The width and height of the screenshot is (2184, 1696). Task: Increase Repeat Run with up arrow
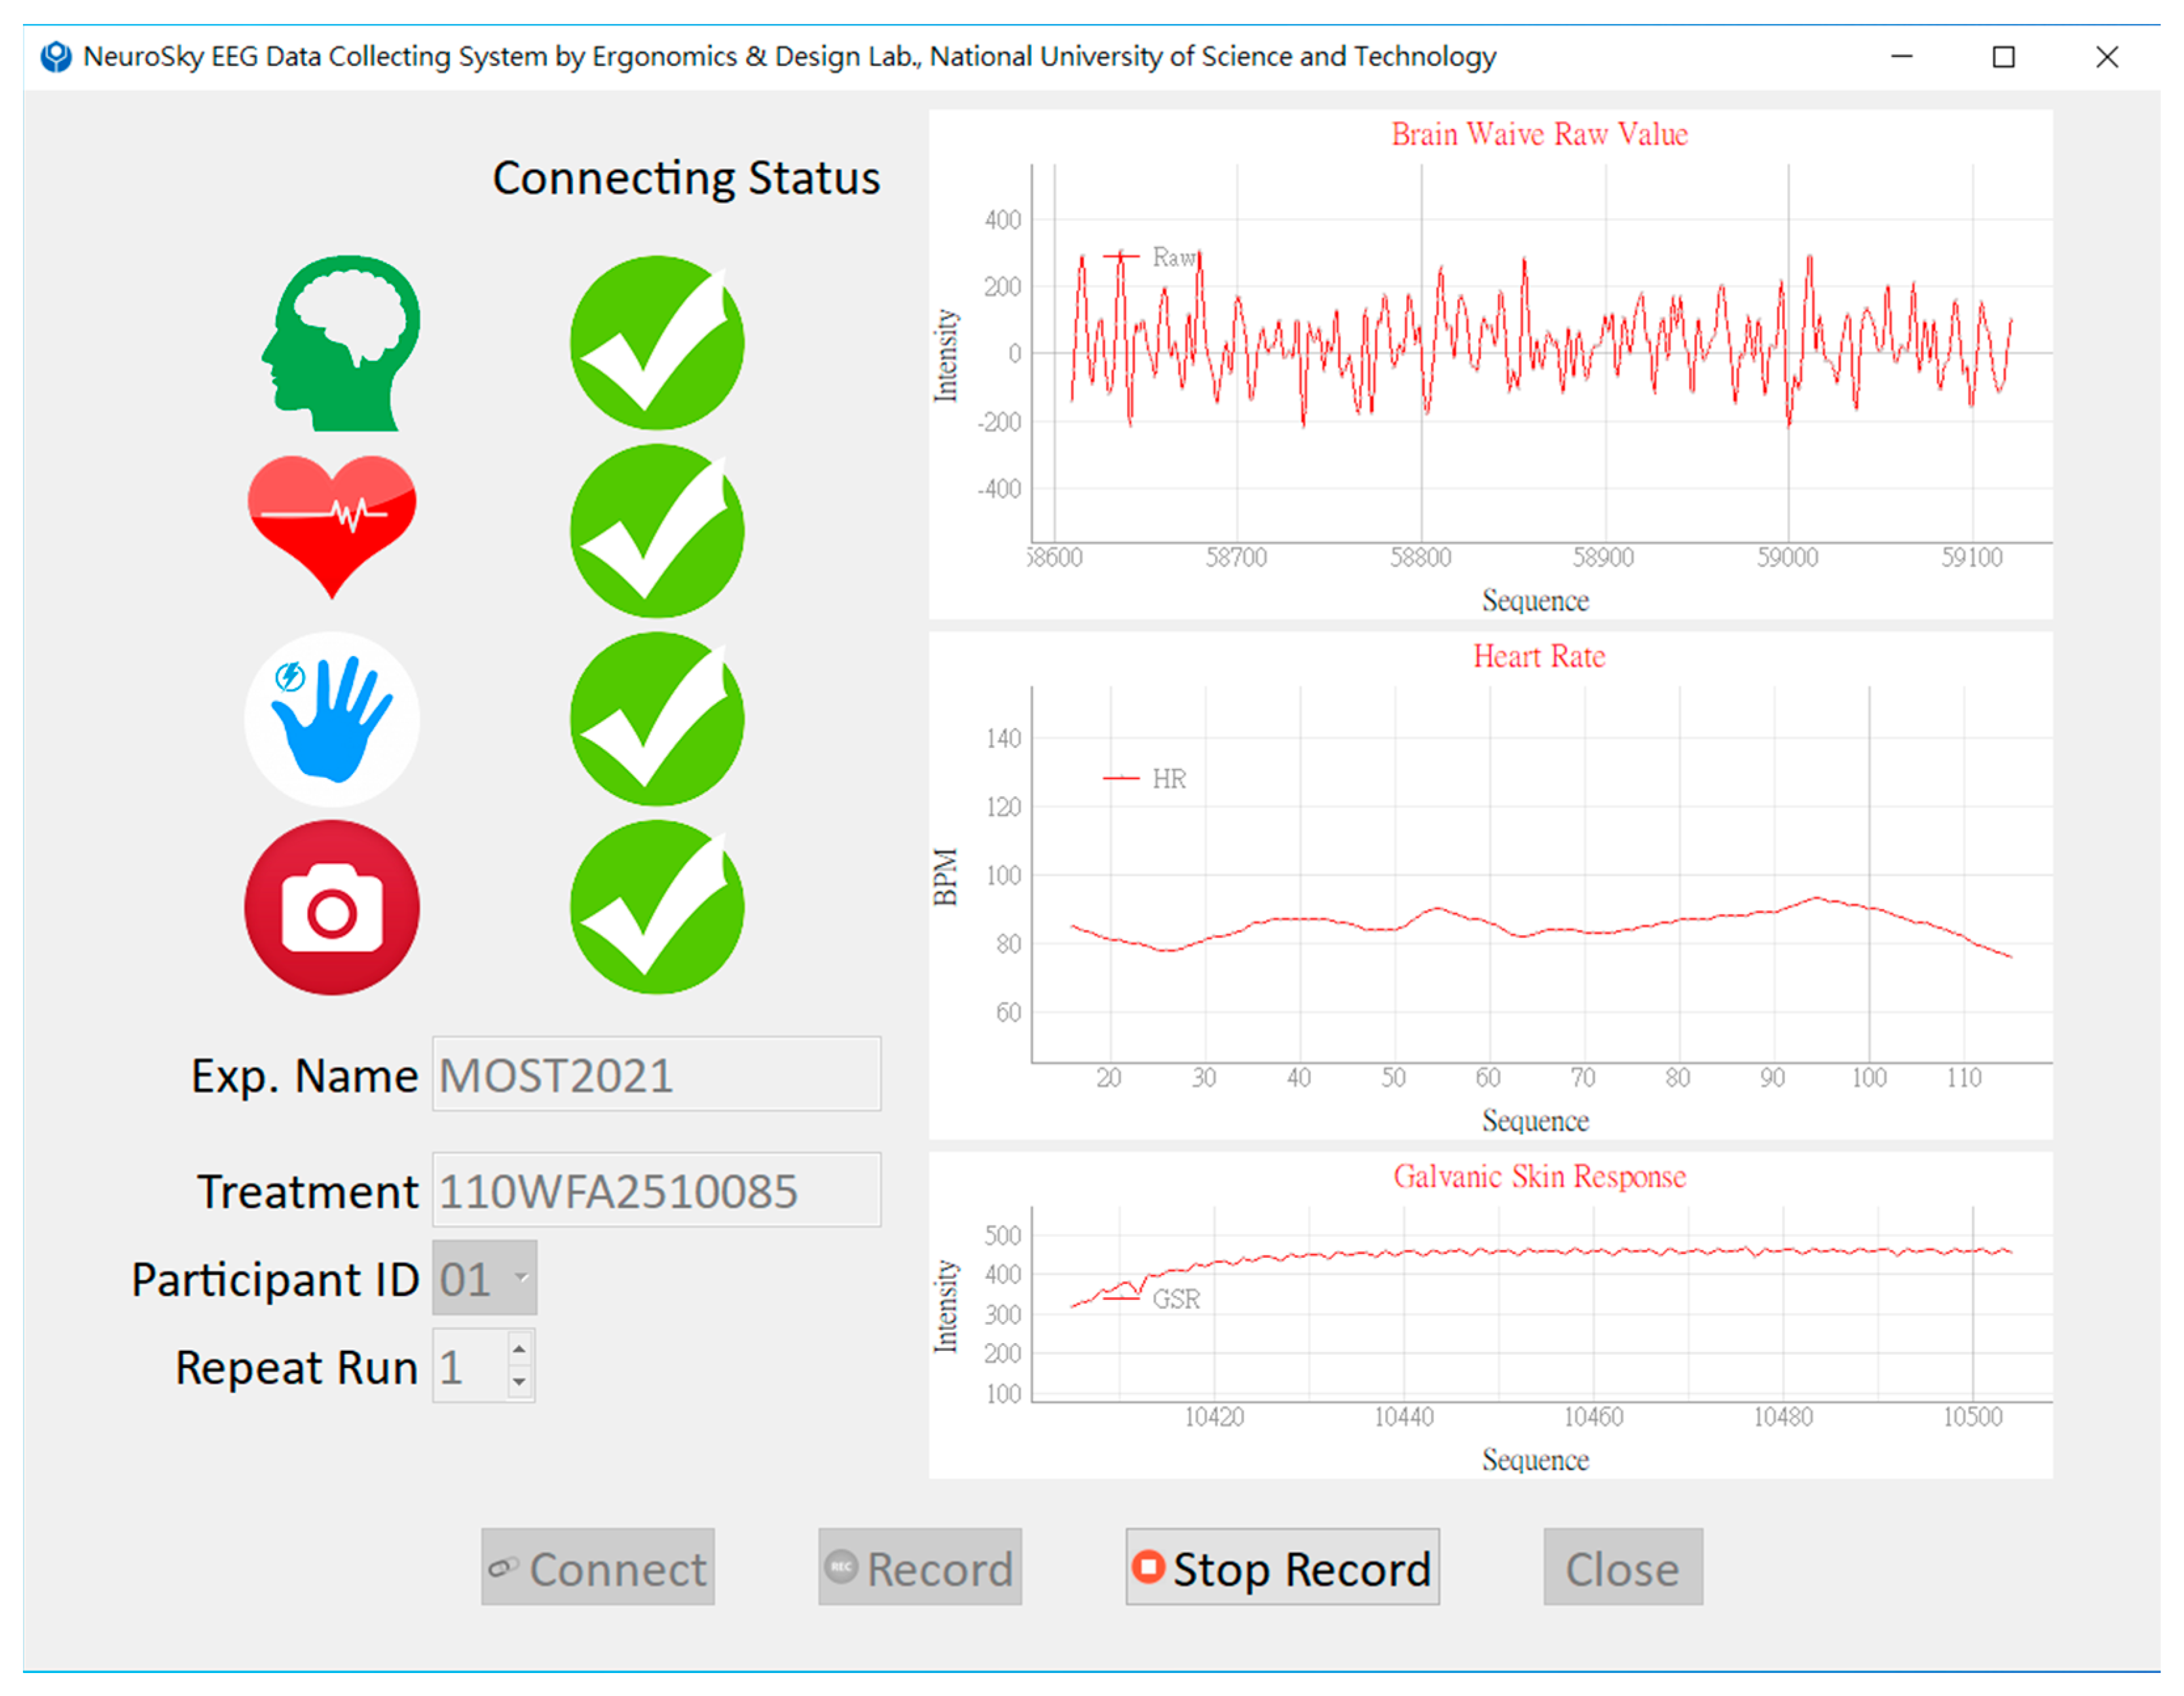coord(519,1349)
